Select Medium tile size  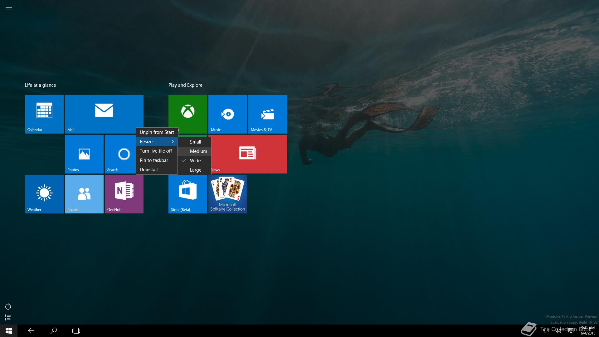pos(194,151)
